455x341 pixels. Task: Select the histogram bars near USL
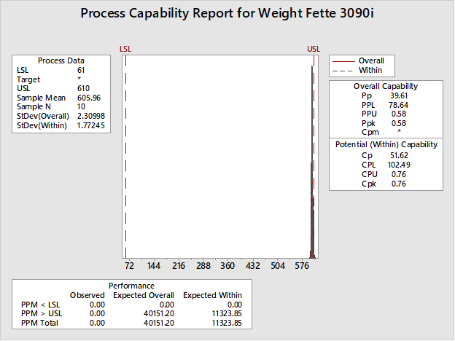click(312, 162)
